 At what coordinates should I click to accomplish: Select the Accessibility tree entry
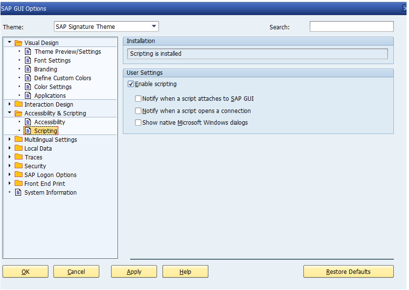pos(49,122)
